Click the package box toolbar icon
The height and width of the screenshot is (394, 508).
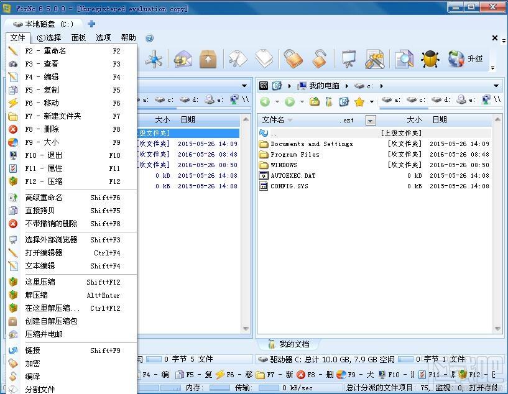pos(208,59)
